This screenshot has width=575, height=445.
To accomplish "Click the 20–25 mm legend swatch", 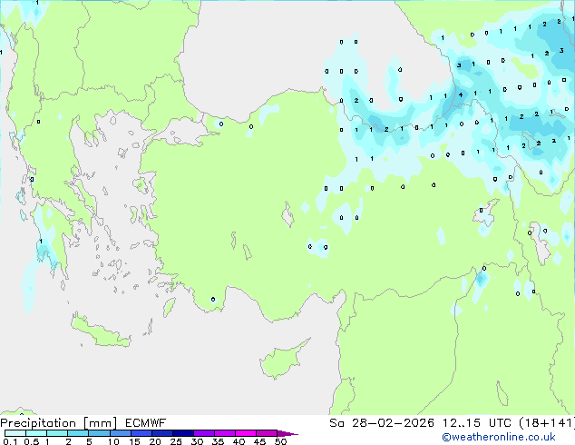I will [161, 433].
